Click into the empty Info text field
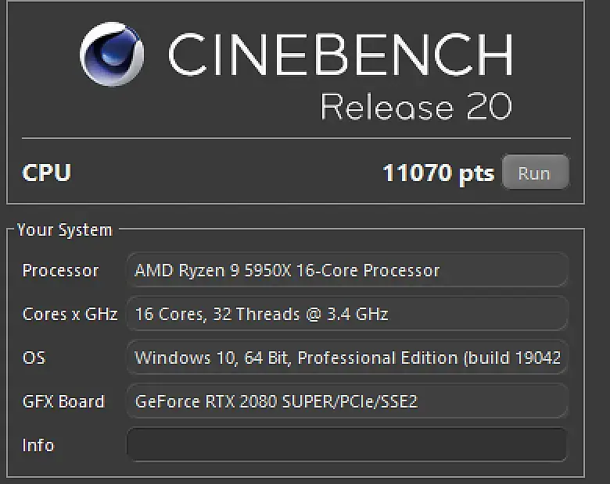610x484 pixels. 346,445
